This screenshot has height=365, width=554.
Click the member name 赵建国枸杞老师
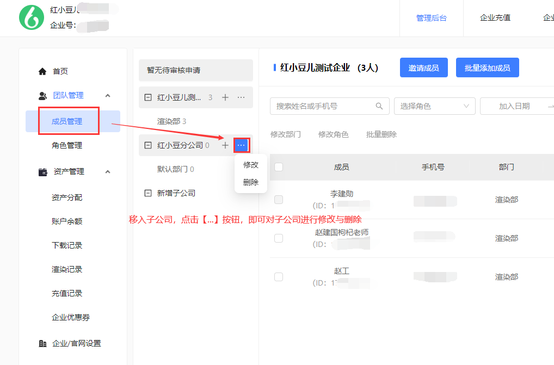coord(342,232)
